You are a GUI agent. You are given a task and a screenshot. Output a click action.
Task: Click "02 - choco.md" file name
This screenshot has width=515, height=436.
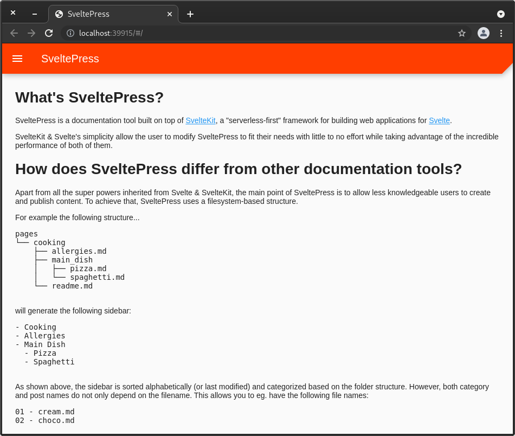point(45,420)
